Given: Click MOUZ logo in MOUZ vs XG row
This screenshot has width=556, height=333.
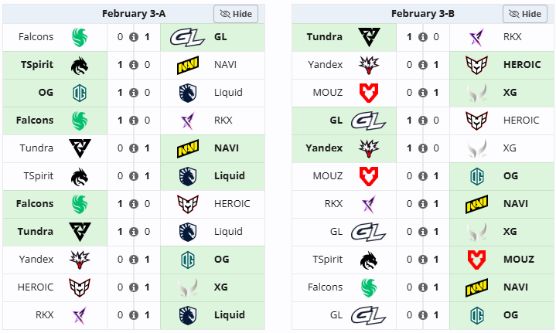Looking at the screenshot, I should (x=369, y=93).
